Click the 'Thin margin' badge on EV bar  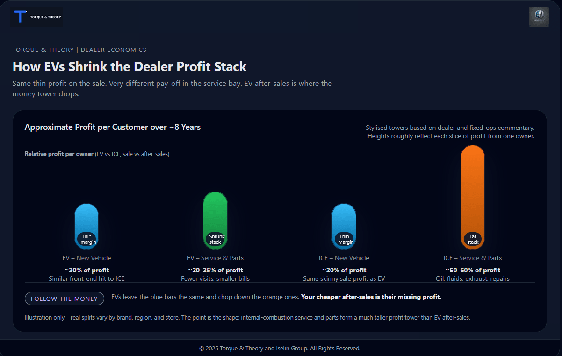[x=86, y=239]
